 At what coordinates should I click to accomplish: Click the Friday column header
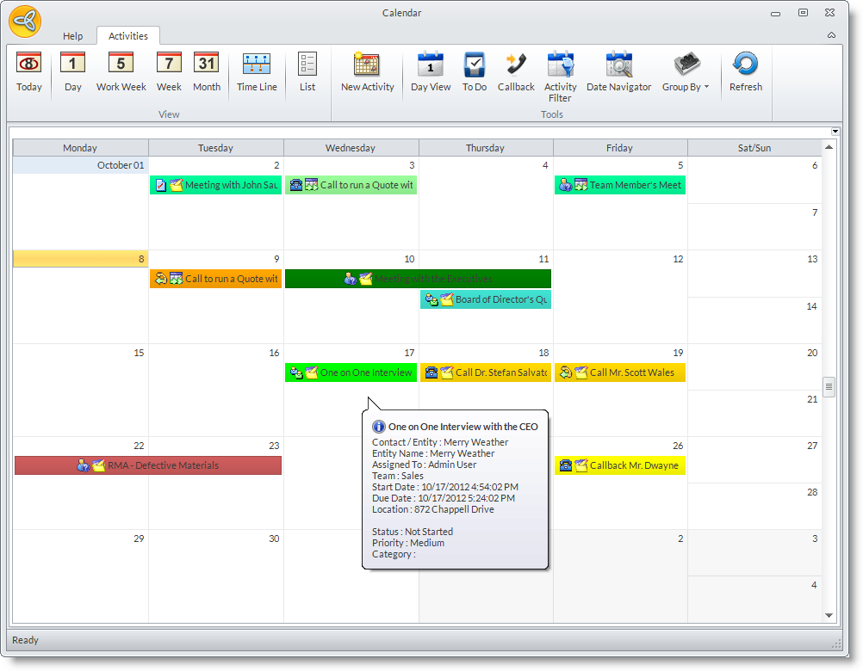[620, 148]
